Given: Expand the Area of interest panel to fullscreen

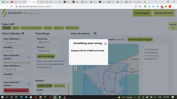Looking at the screenshot, I should pyautogui.click(x=95, y=33).
